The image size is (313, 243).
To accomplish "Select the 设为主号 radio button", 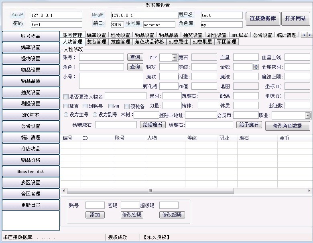I will point(66,115).
